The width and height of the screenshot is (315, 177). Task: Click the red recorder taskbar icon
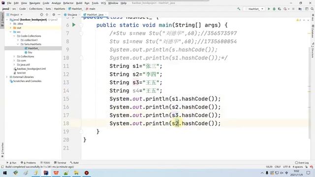[x=87, y=173]
